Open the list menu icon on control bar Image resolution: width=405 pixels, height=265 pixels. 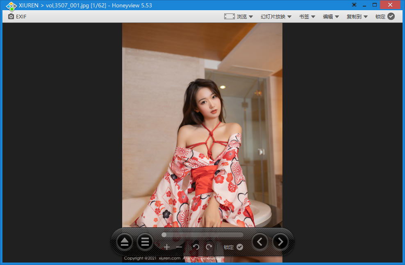pyautogui.click(x=145, y=242)
